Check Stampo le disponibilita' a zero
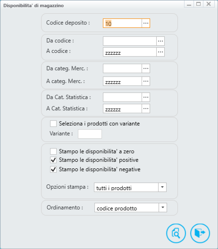Image resolution: width=218 pixels, height=249 pixels. pos(53,151)
